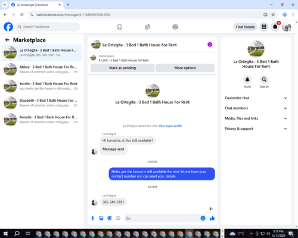Image resolution: width=298 pixels, height=238 pixels.
Task: Open the Marketplace listing $1,300 header
Action: (153, 58)
